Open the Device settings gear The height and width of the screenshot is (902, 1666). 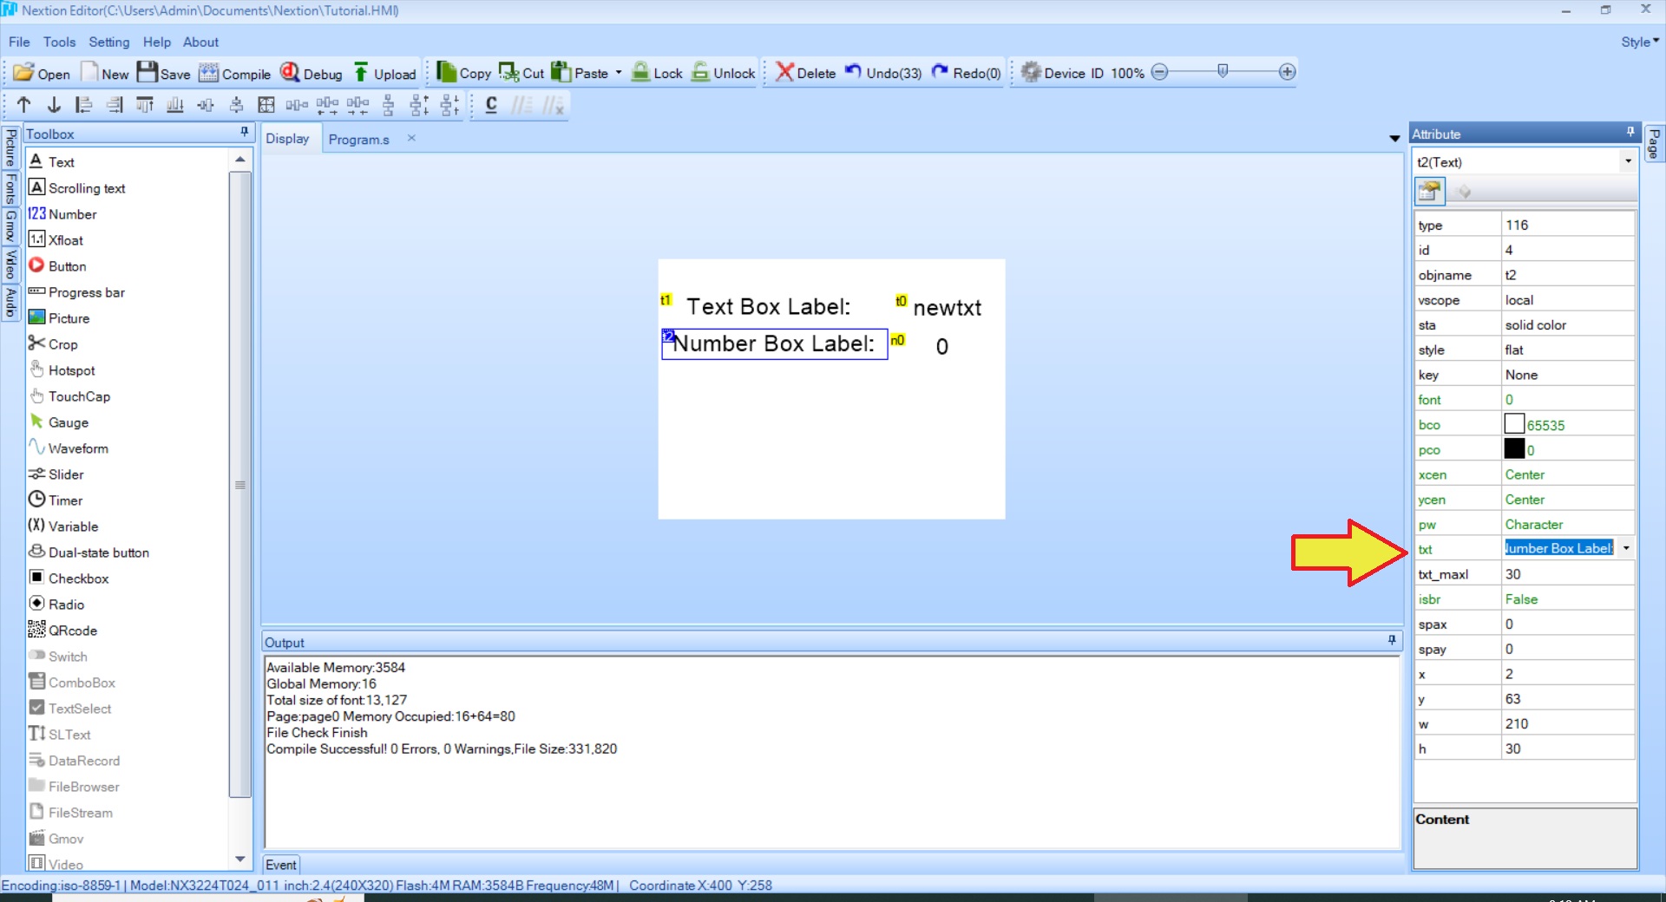1031,73
